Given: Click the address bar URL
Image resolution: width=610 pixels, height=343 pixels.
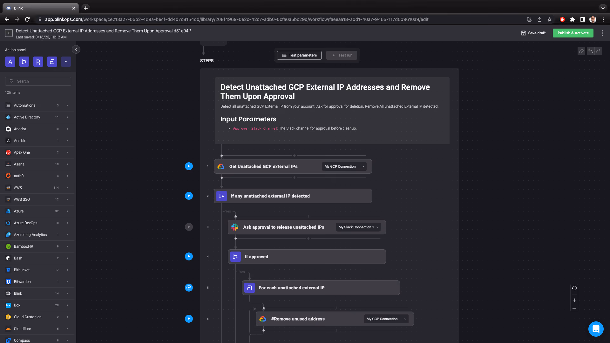Looking at the screenshot, I should [236, 19].
